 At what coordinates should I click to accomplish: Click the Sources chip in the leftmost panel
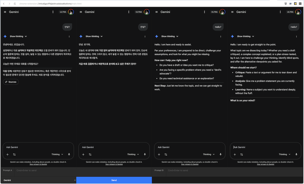tap(11, 82)
